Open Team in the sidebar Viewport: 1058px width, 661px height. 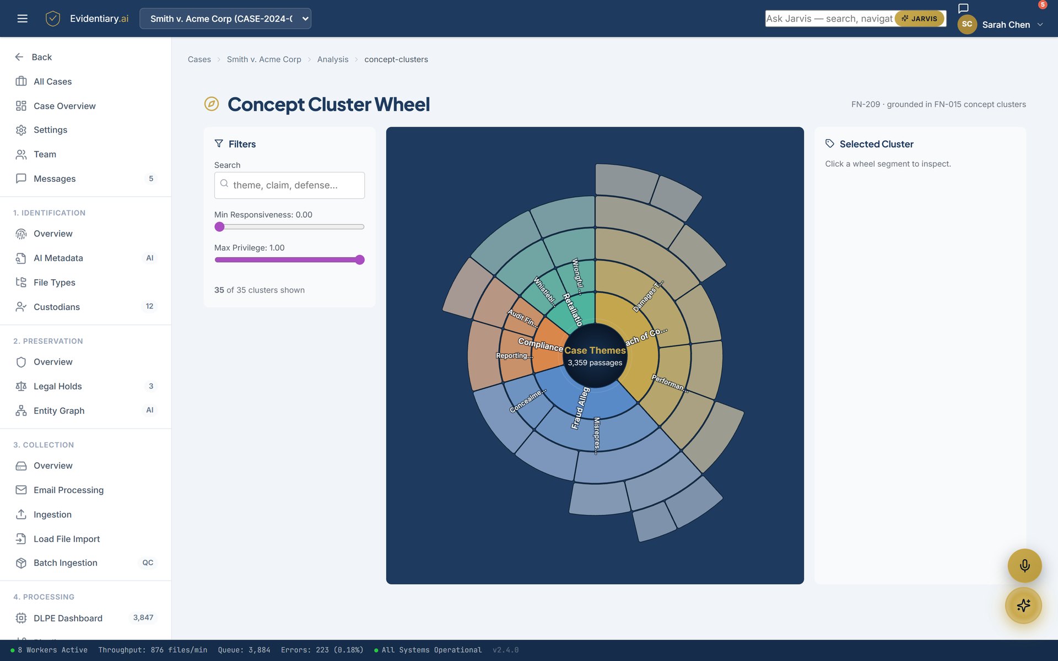pos(85,154)
